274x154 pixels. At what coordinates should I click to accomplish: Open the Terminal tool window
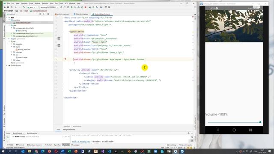(20, 145)
